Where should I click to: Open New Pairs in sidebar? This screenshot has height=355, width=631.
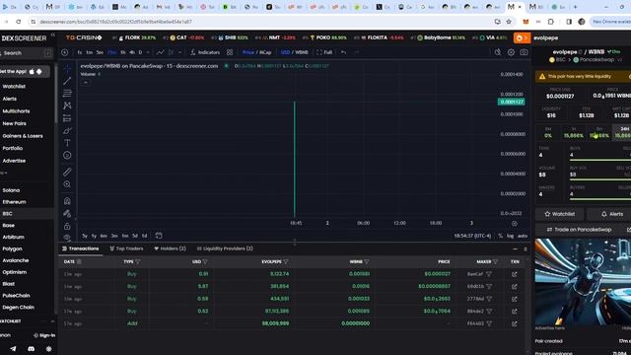pyautogui.click(x=14, y=123)
